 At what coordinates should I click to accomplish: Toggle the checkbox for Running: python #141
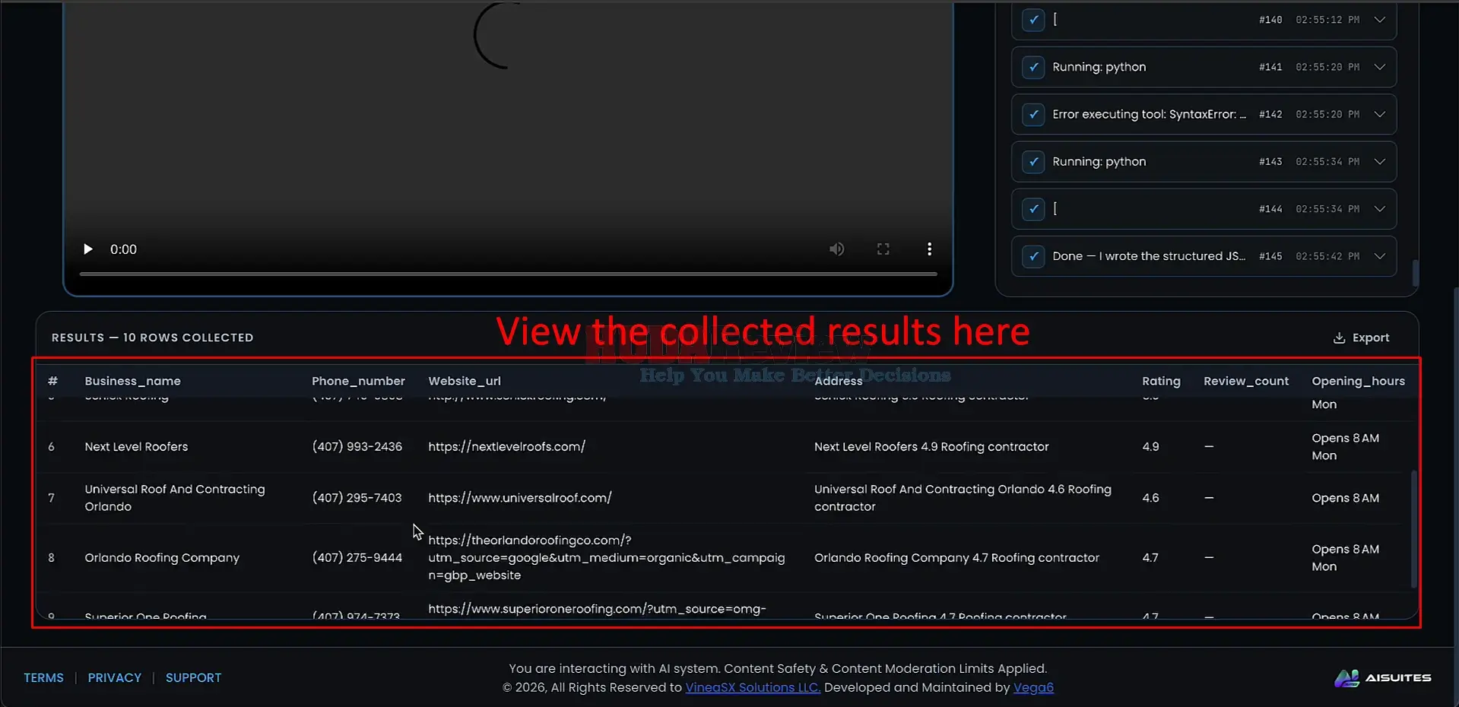(x=1033, y=67)
